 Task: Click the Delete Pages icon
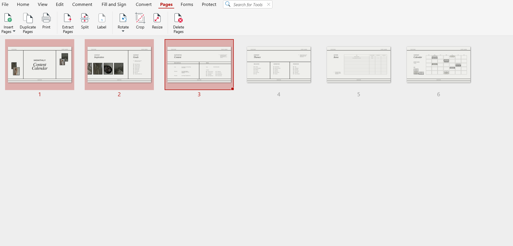[178, 18]
